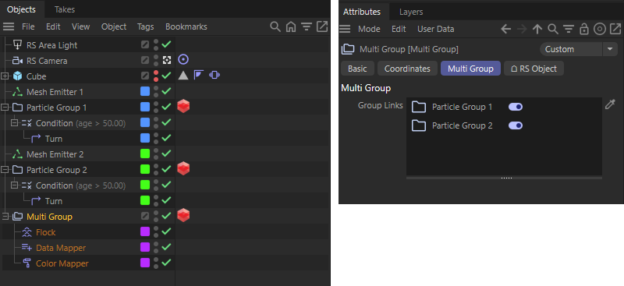The image size is (624, 286).
Task: Go back in Attributes history
Action: (x=505, y=29)
